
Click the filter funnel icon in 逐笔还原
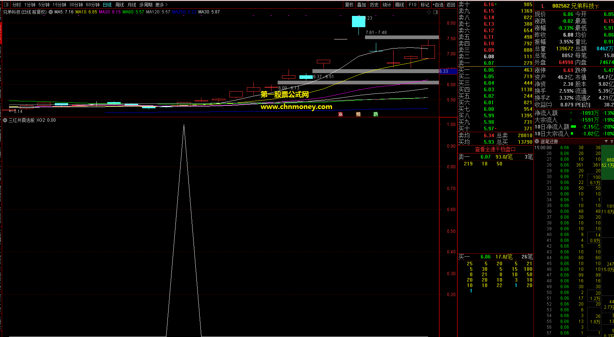[606, 142]
